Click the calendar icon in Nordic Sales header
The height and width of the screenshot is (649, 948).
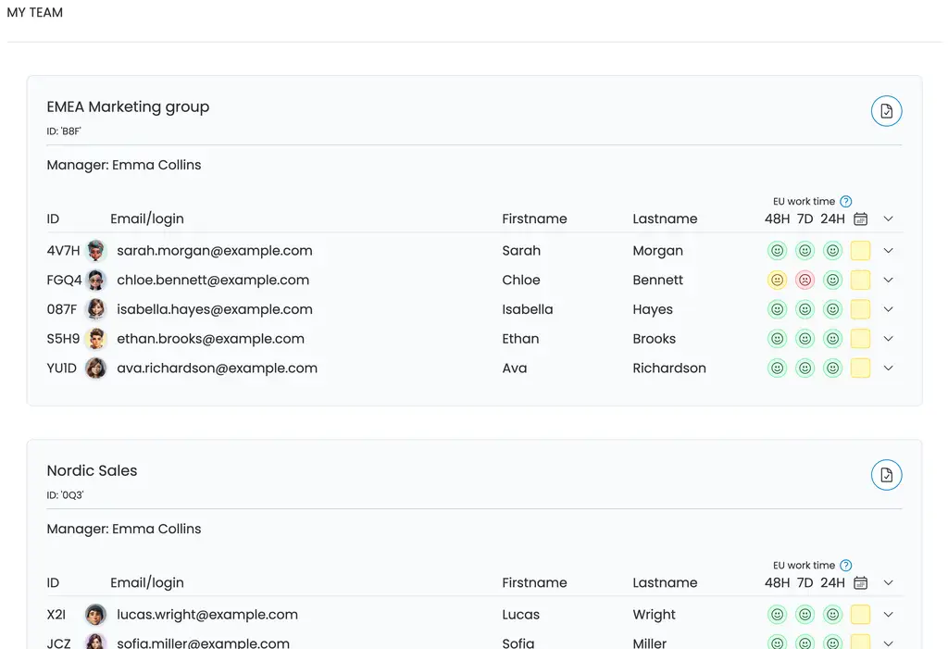(860, 583)
